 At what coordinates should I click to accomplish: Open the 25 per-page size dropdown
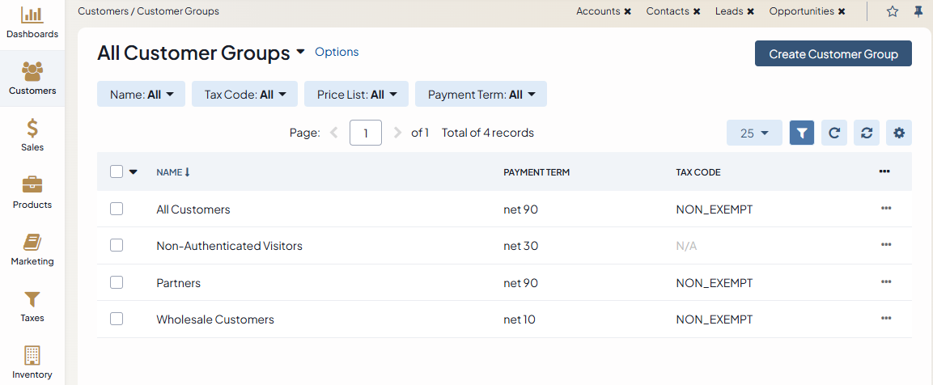[x=754, y=133]
